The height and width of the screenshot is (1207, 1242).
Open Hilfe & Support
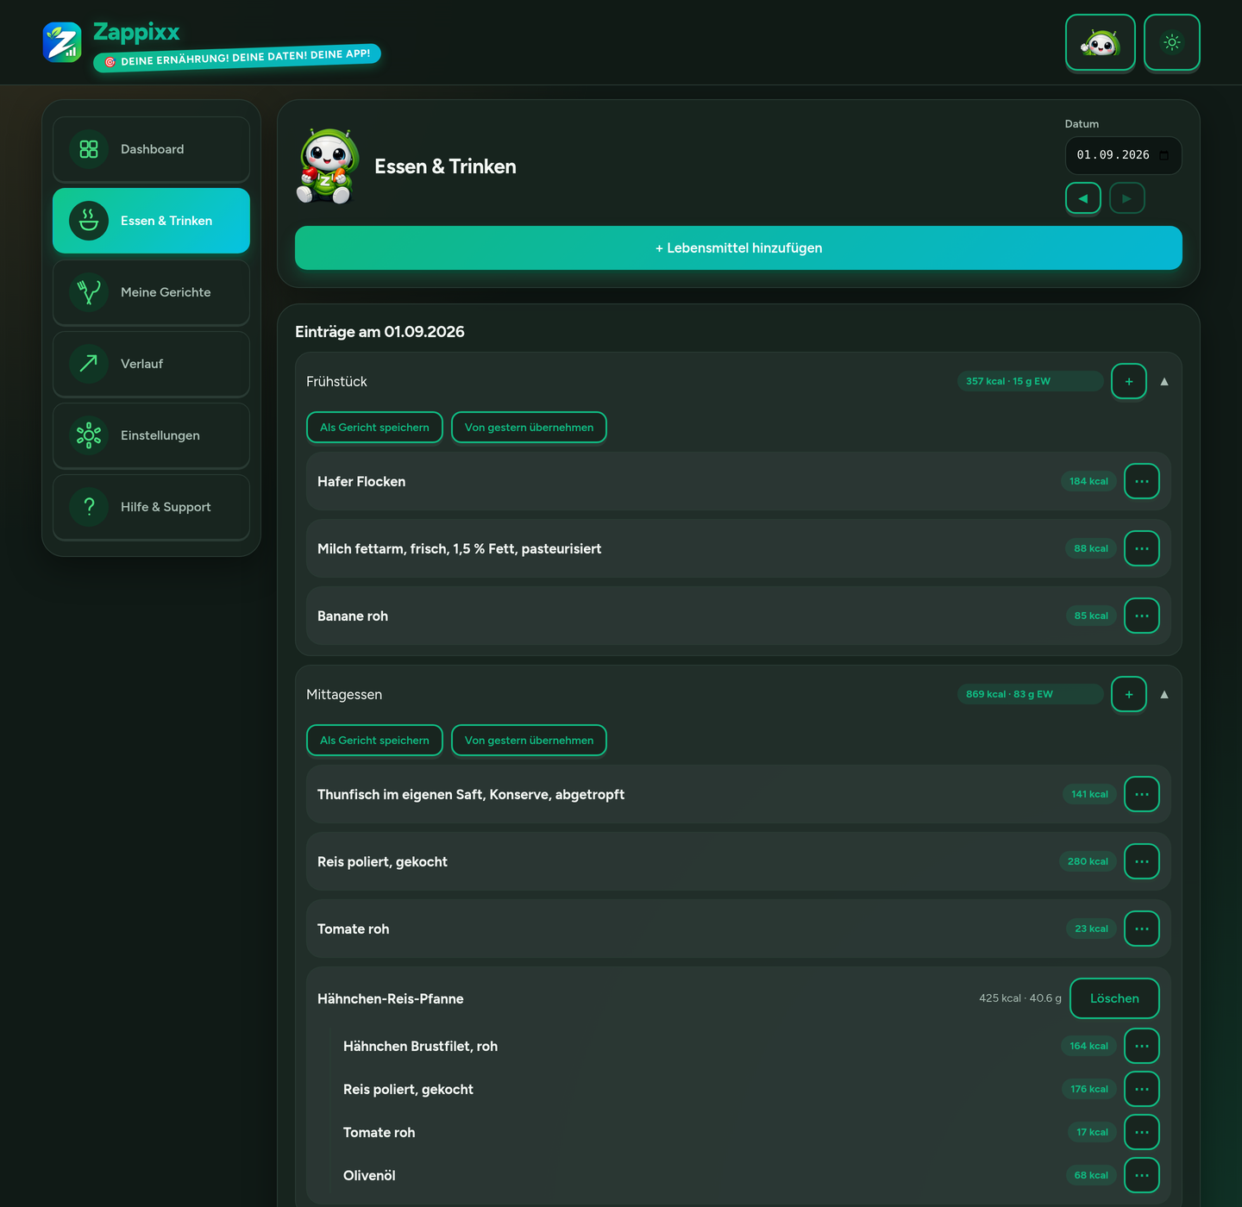point(151,507)
